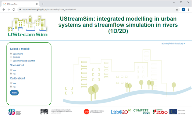The image size is (192, 122).
Task: Set Scenarios to Yes
Action: click(x=11, y=70)
